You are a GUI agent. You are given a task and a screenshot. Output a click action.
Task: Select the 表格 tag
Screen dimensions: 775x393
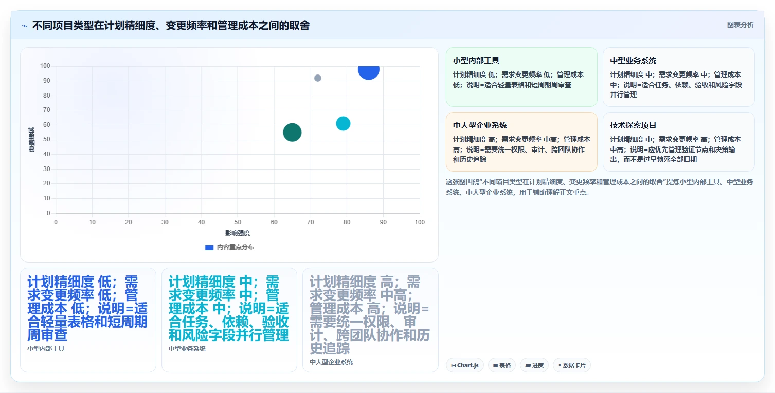[502, 365]
